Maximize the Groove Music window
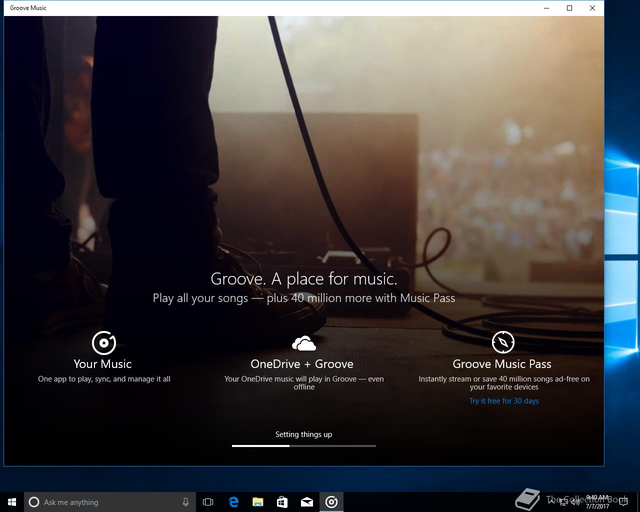 569,8
